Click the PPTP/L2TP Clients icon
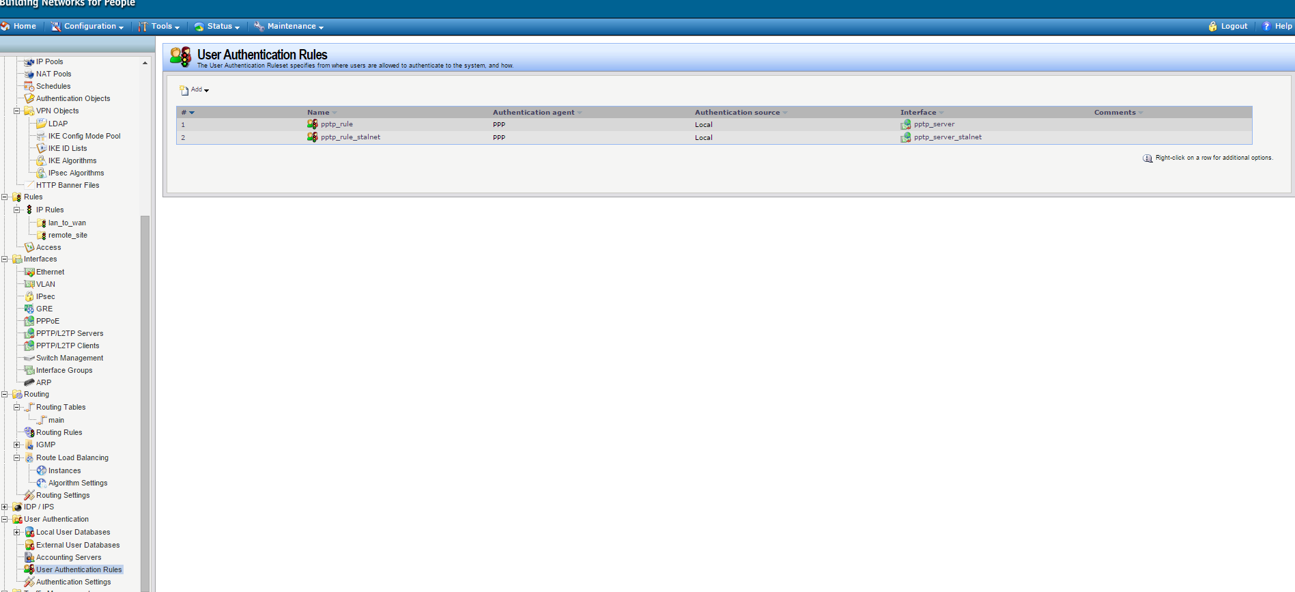The height and width of the screenshot is (592, 1295). coord(29,346)
